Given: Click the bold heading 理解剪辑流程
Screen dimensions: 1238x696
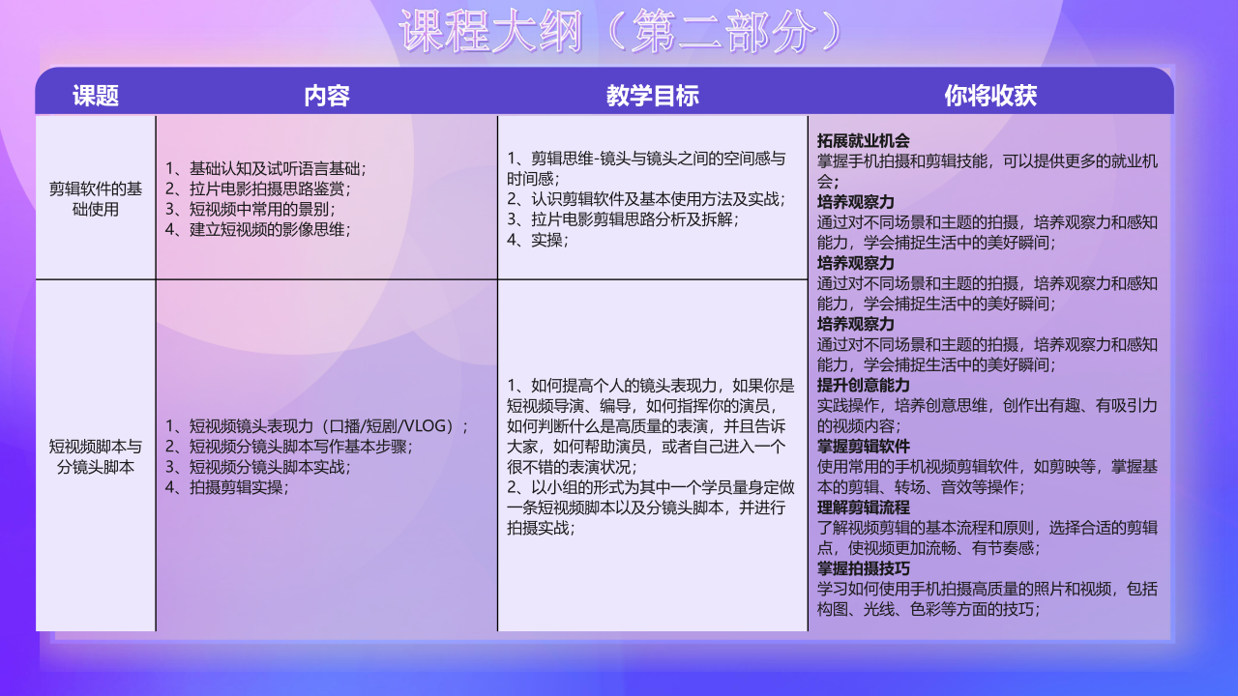Looking at the screenshot, I should point(864,507).
